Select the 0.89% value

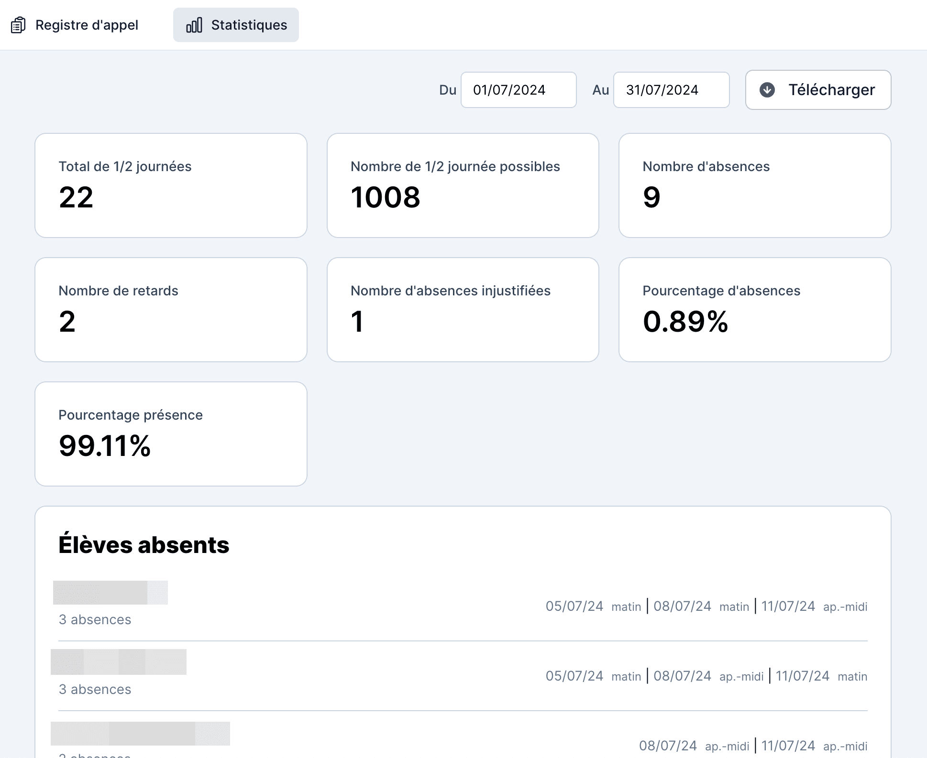tap(685, 321)
